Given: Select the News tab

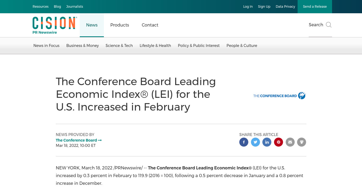Looking at the screenshot, I should tap(92, 25).
